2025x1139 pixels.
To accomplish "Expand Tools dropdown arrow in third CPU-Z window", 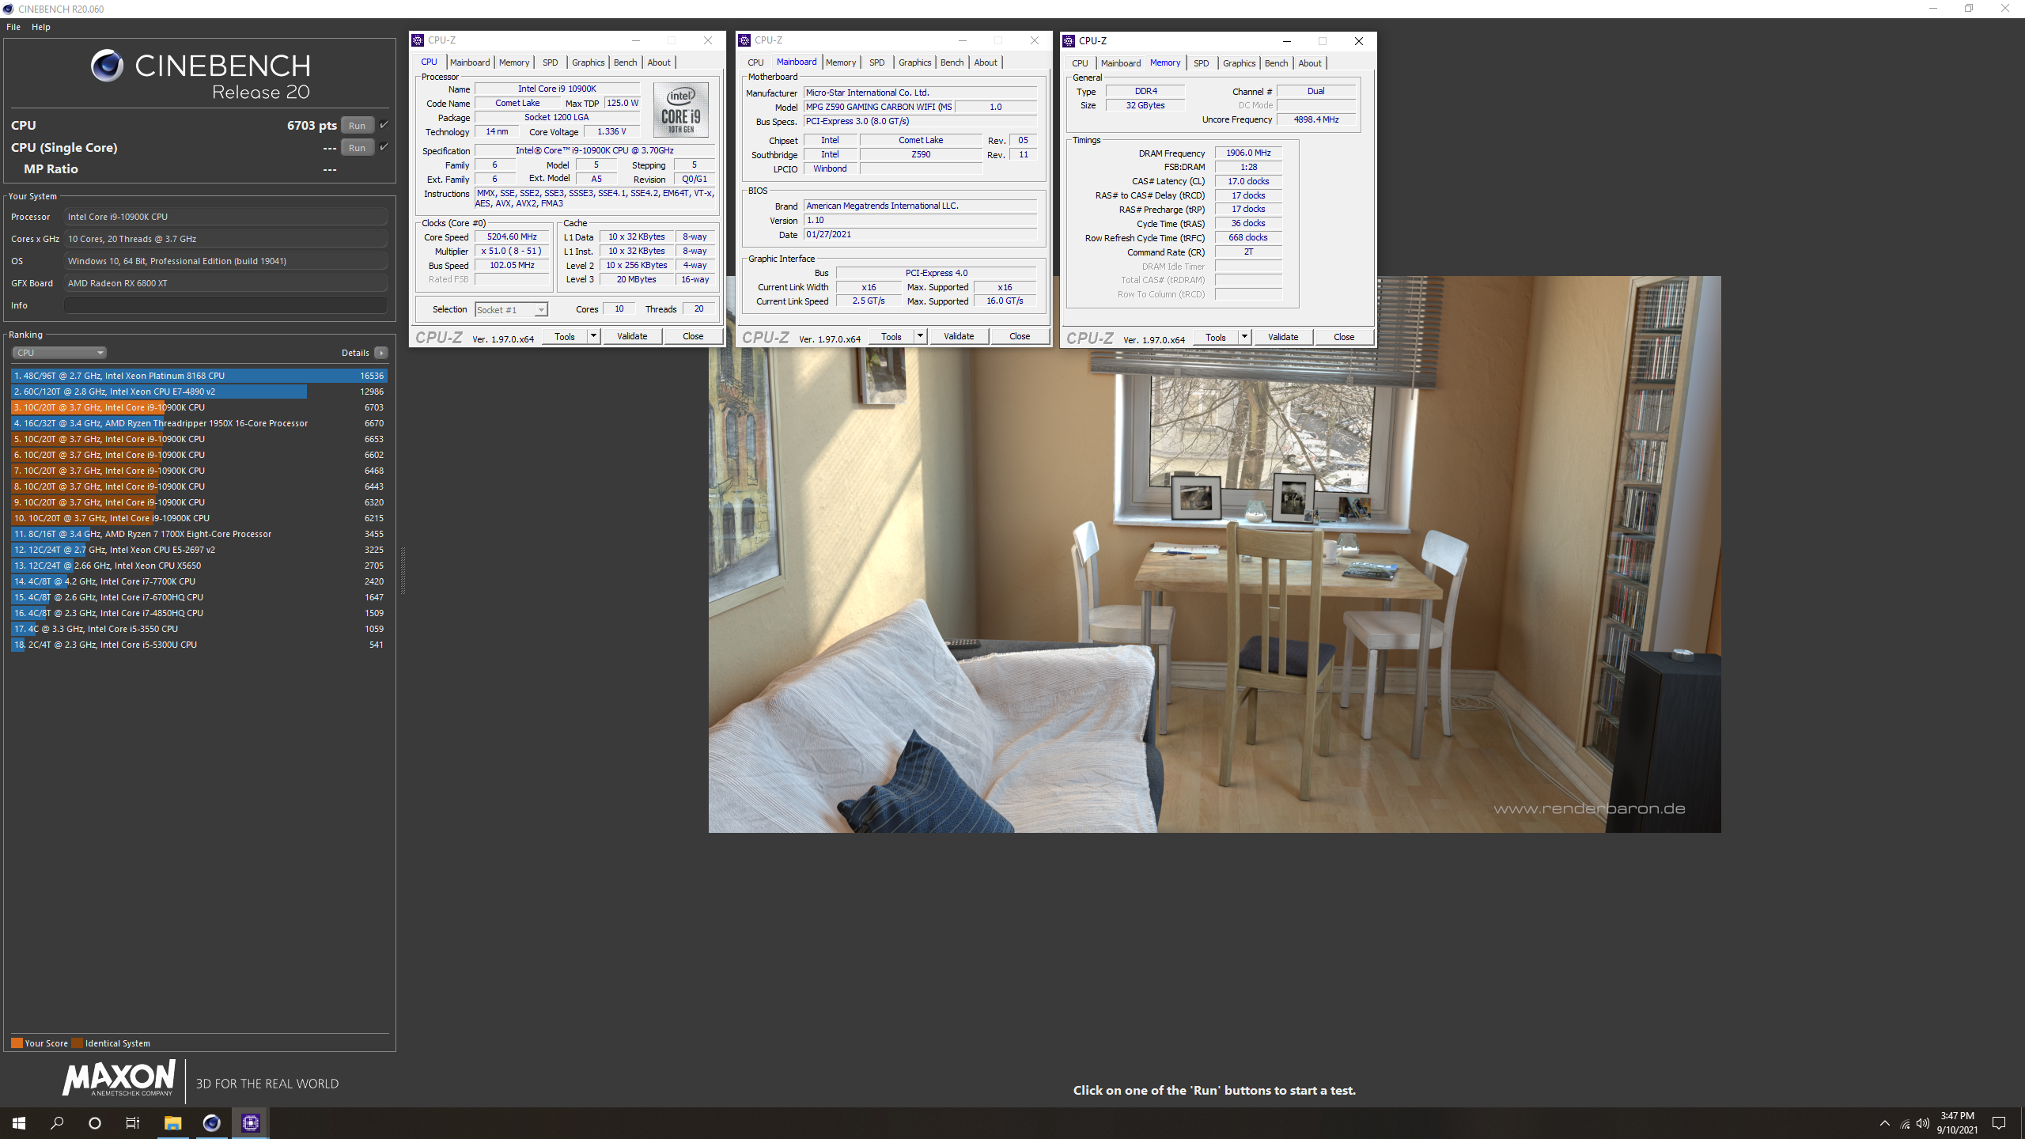I will (1244, 338).
